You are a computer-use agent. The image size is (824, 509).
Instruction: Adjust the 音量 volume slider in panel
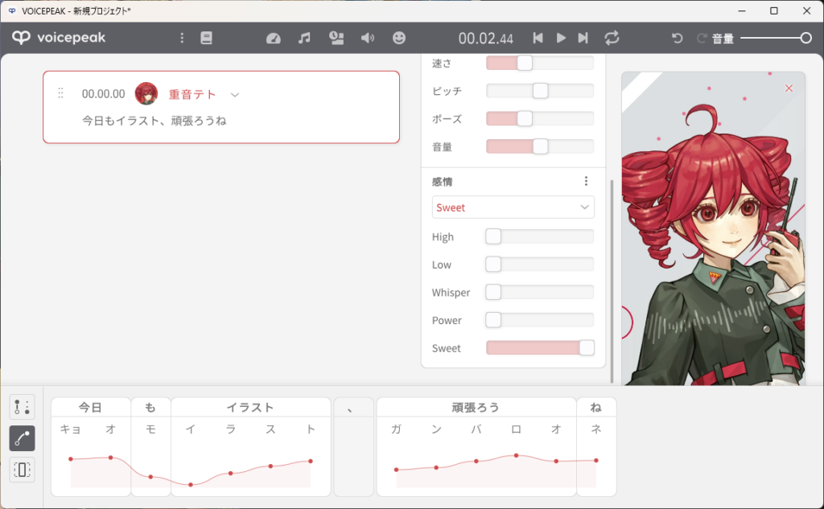coord(540,146)
